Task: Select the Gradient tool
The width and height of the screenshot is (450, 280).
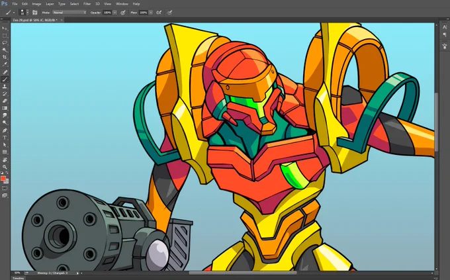Action: pyautogui.click(x=5, y=109)
